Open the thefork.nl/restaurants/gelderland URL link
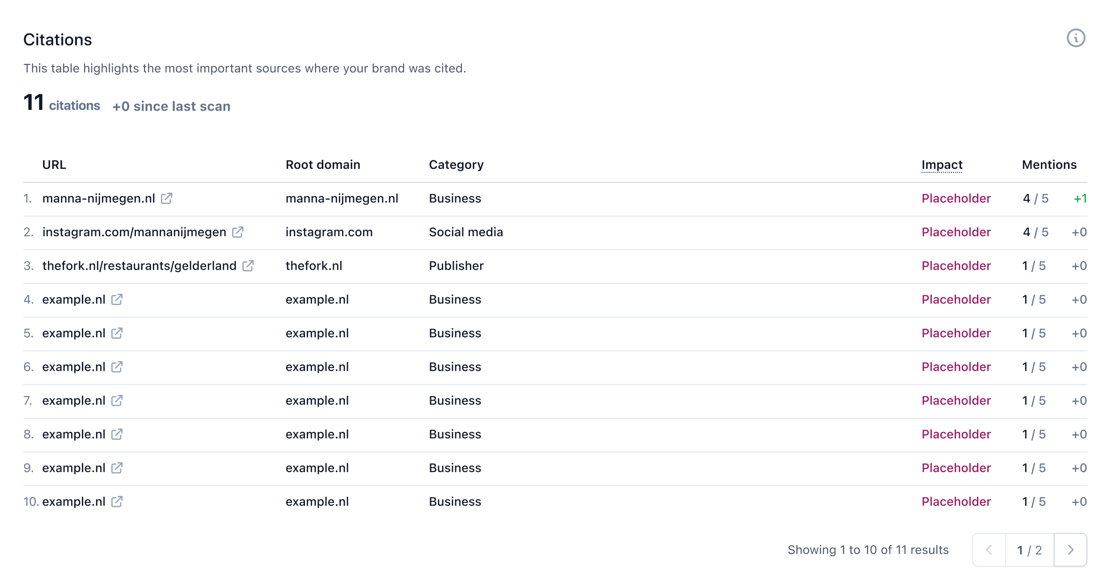 (x=139, y=266)
